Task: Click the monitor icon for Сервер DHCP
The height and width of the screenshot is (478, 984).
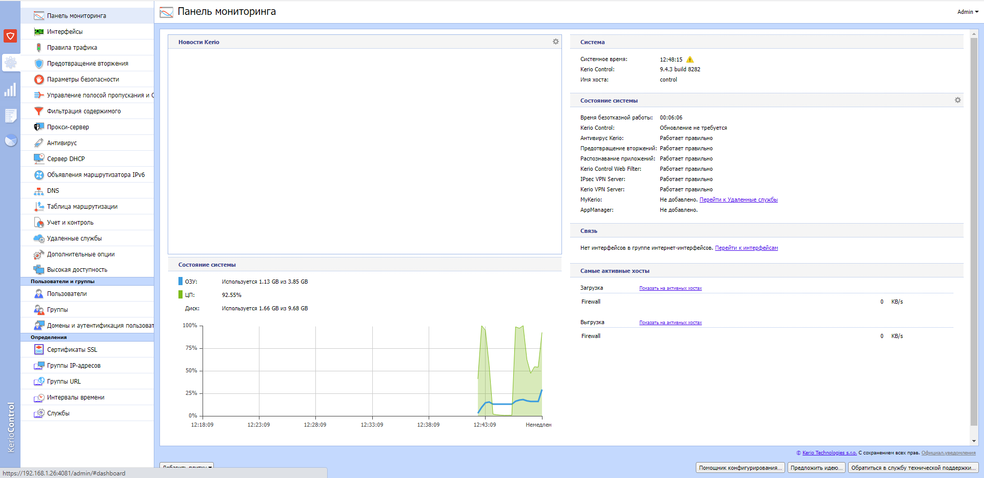Action: 38,159
